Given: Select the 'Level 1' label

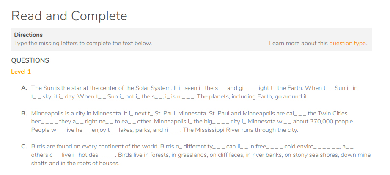Looking at the screenshot, I should pyautogui.click(x=21, y=71).
